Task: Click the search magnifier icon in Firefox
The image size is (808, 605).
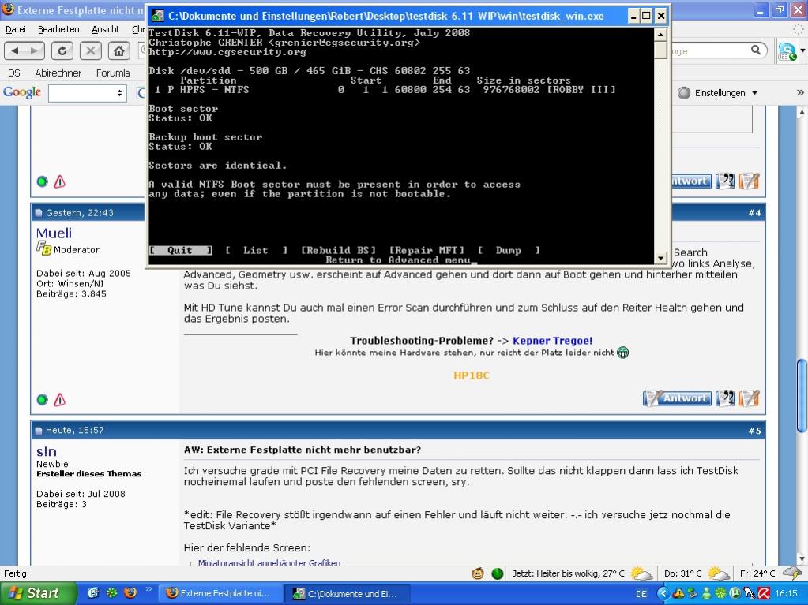Action: (x=755, y=50)
